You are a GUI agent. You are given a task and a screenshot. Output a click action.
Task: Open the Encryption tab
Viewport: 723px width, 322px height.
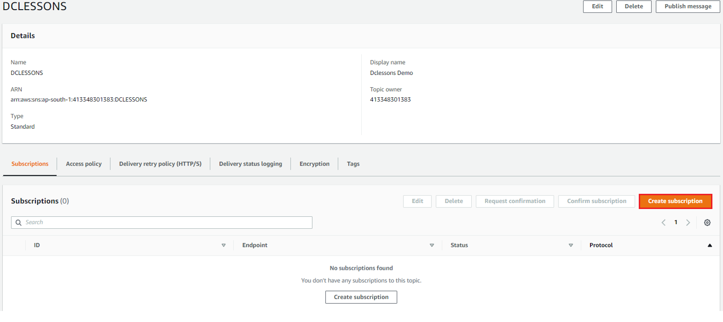tap(314, 164)
